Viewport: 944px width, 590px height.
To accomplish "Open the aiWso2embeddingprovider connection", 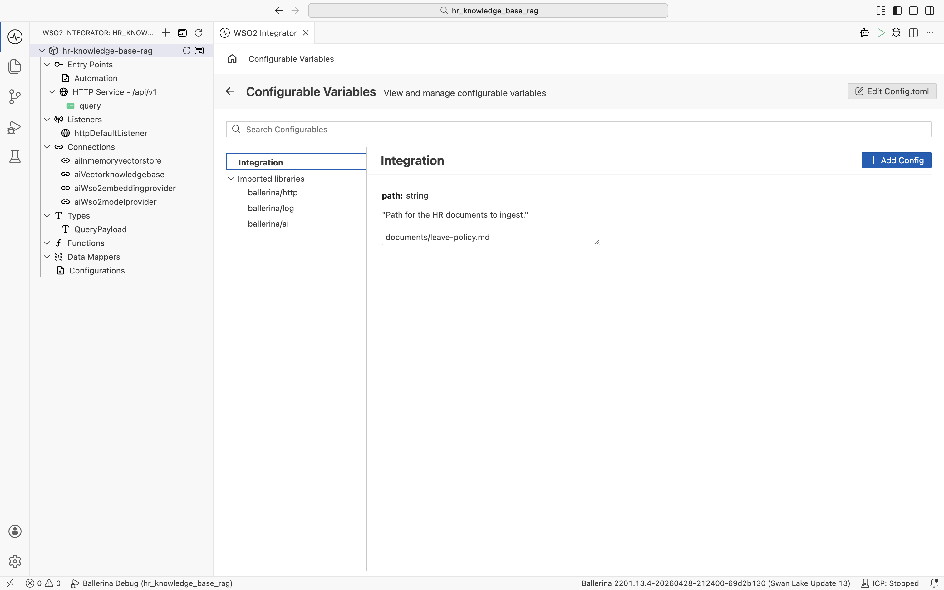I will 125,188.
